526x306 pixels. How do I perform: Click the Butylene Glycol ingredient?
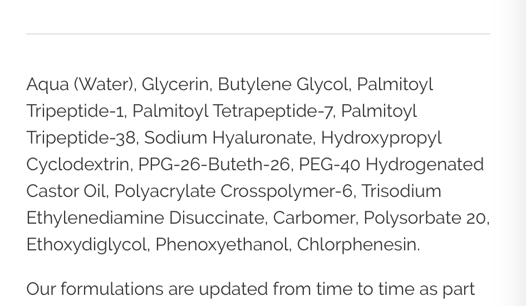(283, 85)
